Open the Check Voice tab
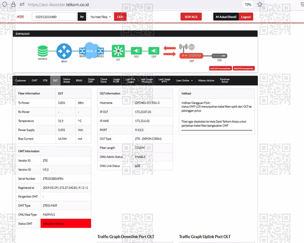304x243 pixels. coord(103,80)
